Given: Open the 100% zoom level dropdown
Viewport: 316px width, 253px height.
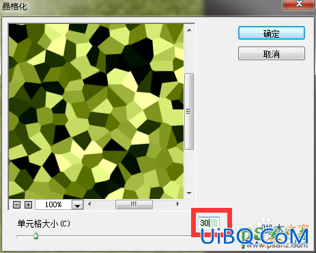Looking at the screenshot, I should point(78,204).
